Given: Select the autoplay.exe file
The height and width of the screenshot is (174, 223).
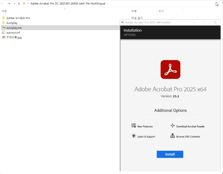Looking at the screenshot, I should [x=14, y=28].
